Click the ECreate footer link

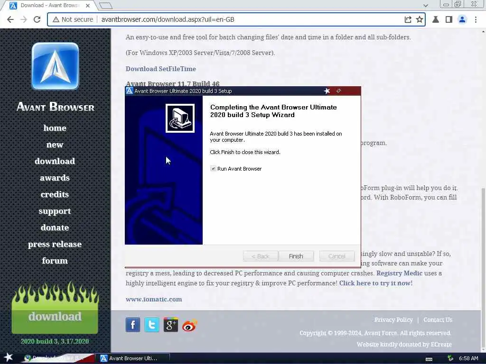tap(441, 344)
